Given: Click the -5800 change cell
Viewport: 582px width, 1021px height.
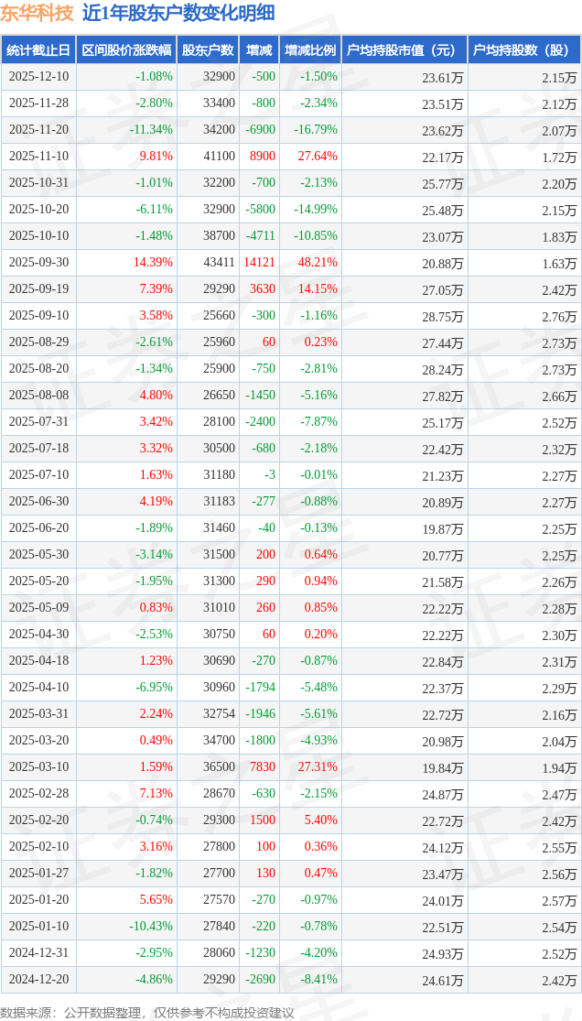Looking at the screenshot, I should (259, 210).
